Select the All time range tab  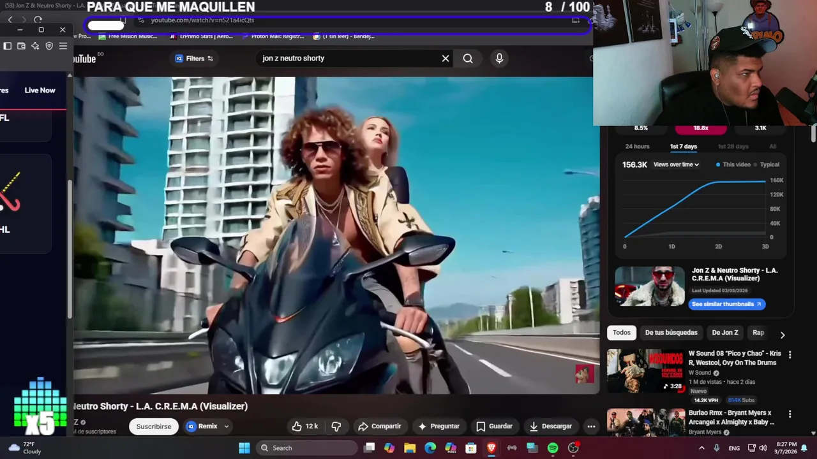pyautogui.click(x=772, y=147)
